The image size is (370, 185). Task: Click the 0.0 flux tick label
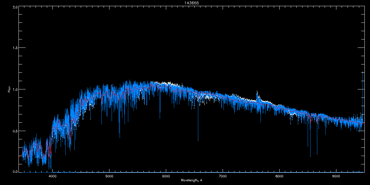pos(14,171)
